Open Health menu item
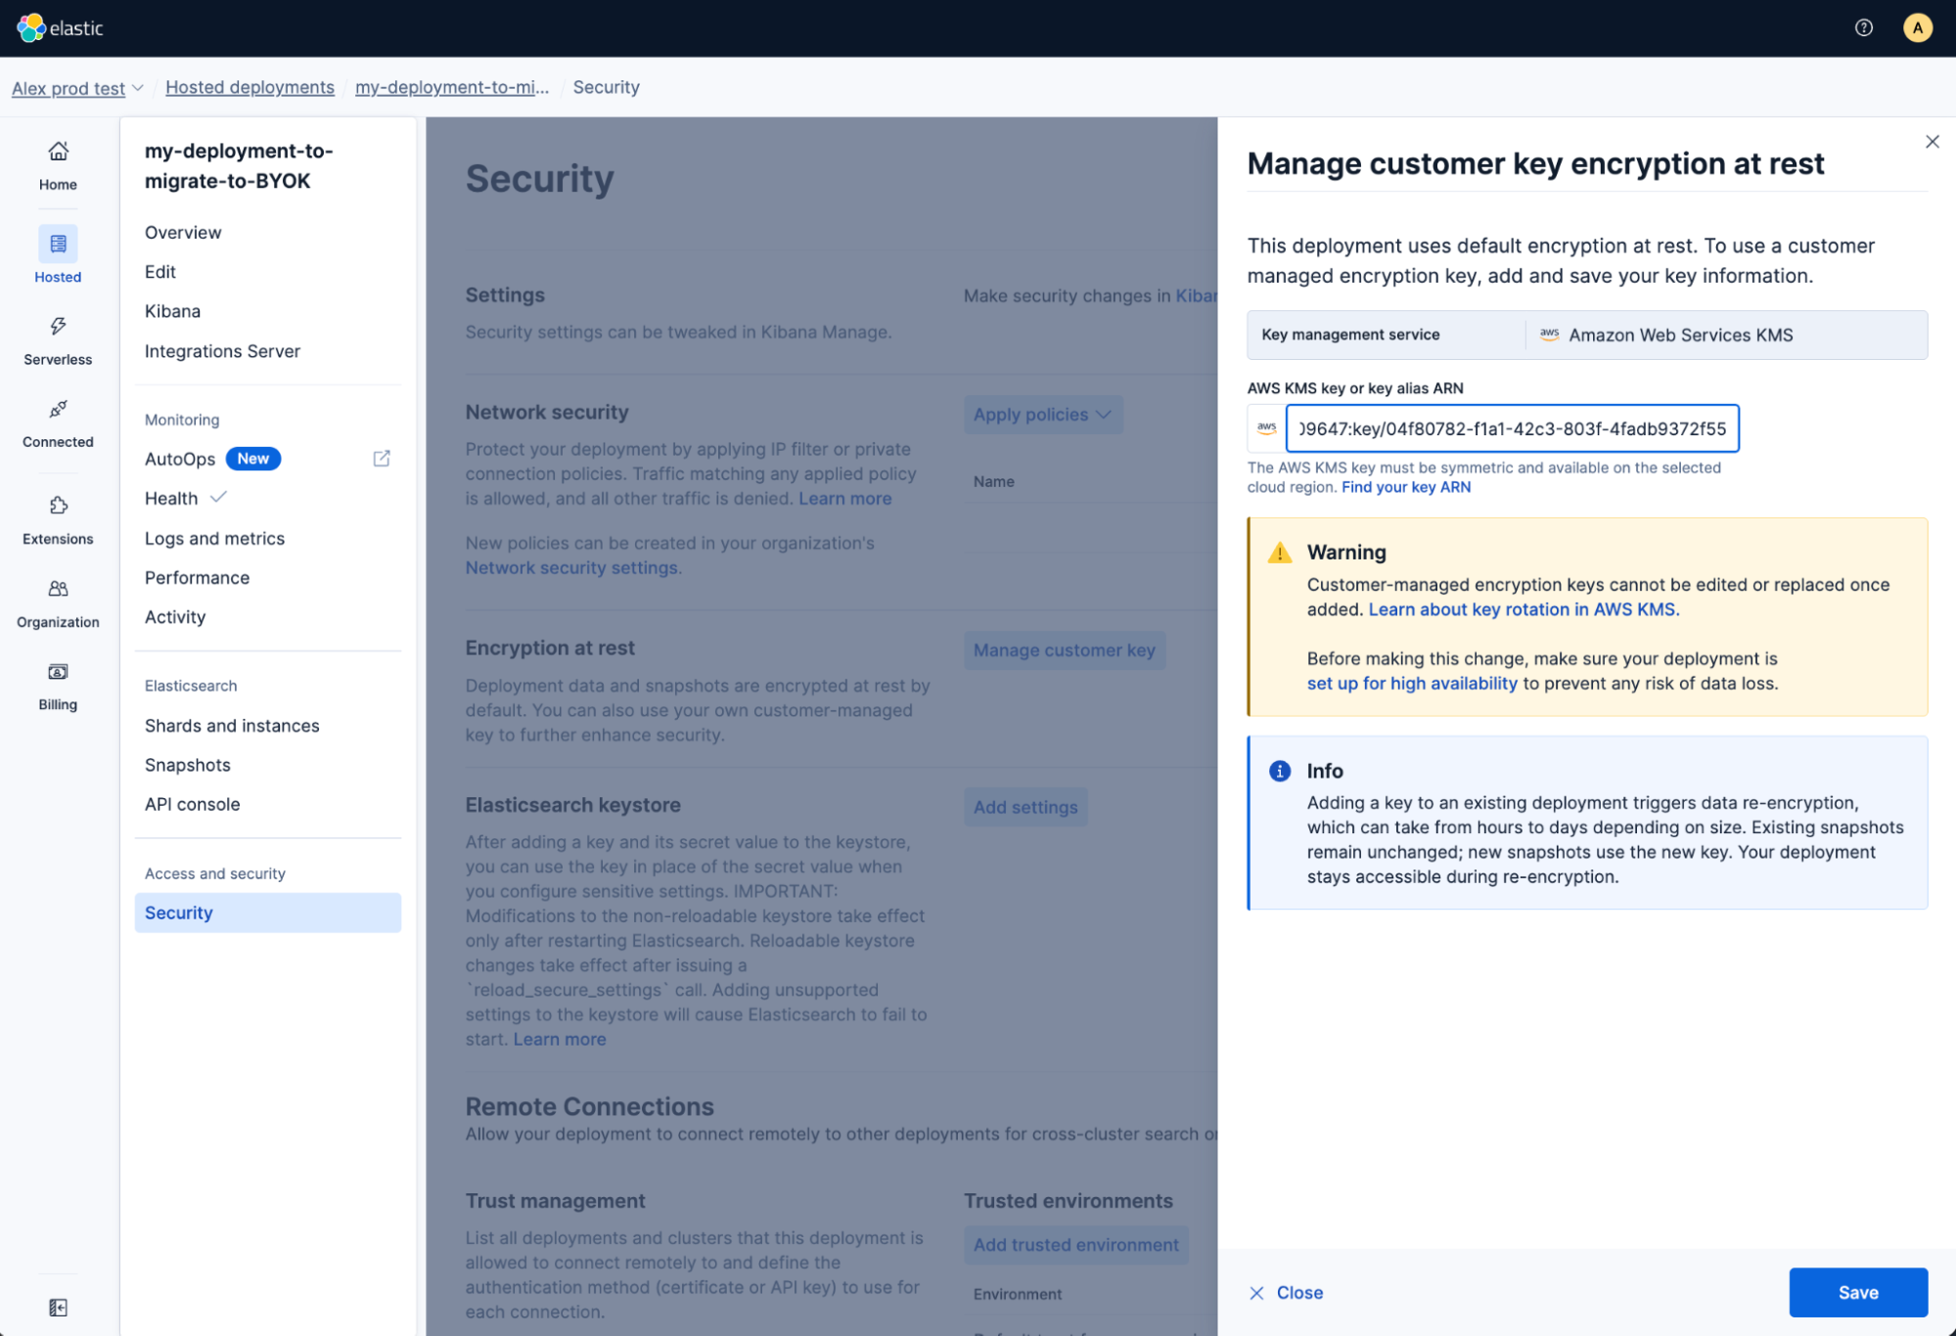Image resolution: width=1956 pixels, height=1336 pixels. [x=171, y=499]
